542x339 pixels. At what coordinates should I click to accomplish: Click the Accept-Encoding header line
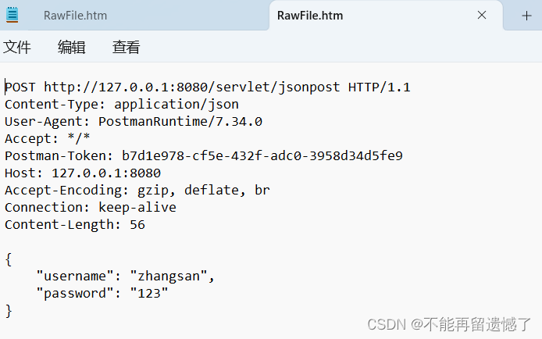point(137,191)
